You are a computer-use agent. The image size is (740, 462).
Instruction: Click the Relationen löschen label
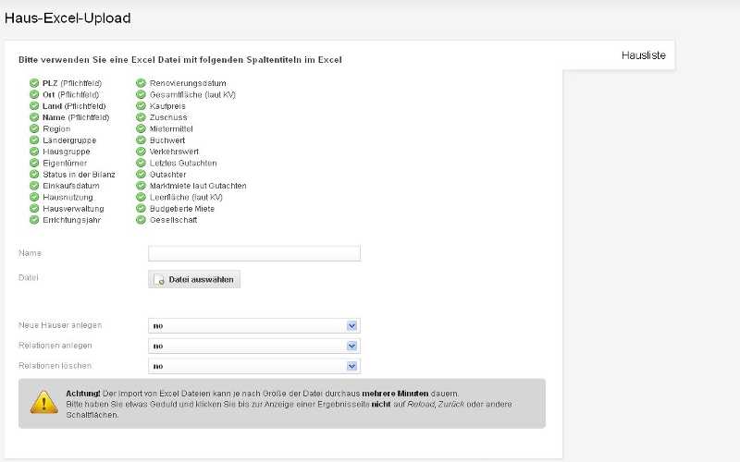pos(55,366)
